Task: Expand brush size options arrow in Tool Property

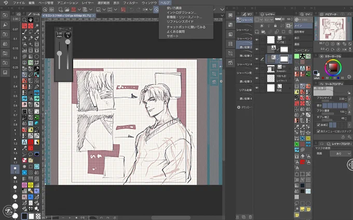Action: coord(349,99)
